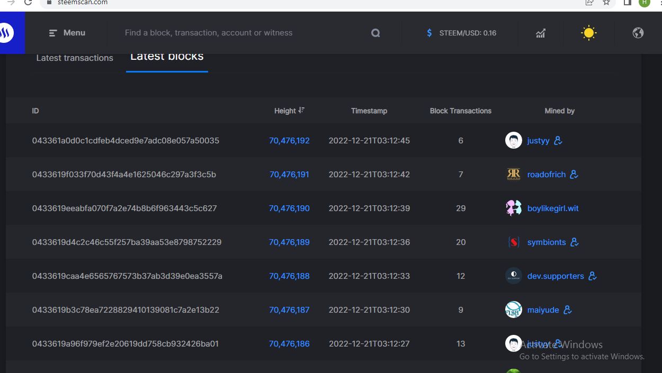The width and height of the screenshot is (662, 373).
Task: Open symbionts witness account
Action: (547, 242)
